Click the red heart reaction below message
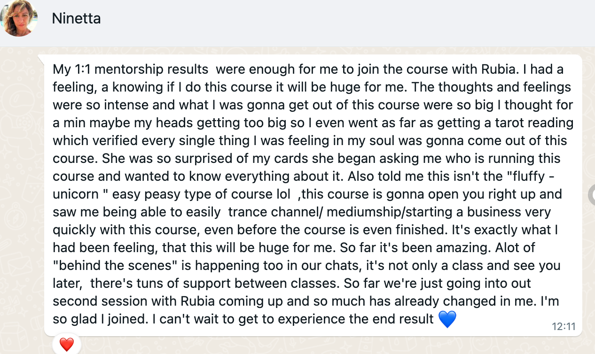 [67, 345]
